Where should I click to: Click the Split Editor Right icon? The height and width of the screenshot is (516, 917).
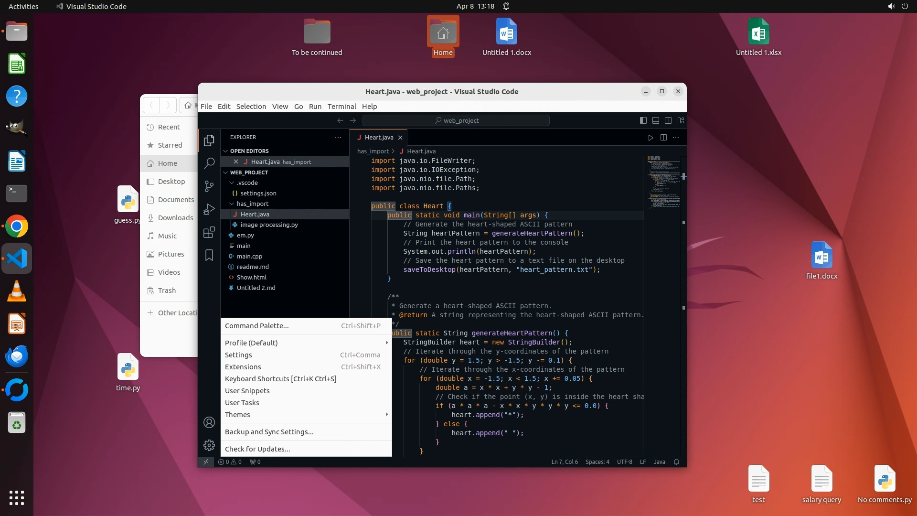click(x=663, y=138)
